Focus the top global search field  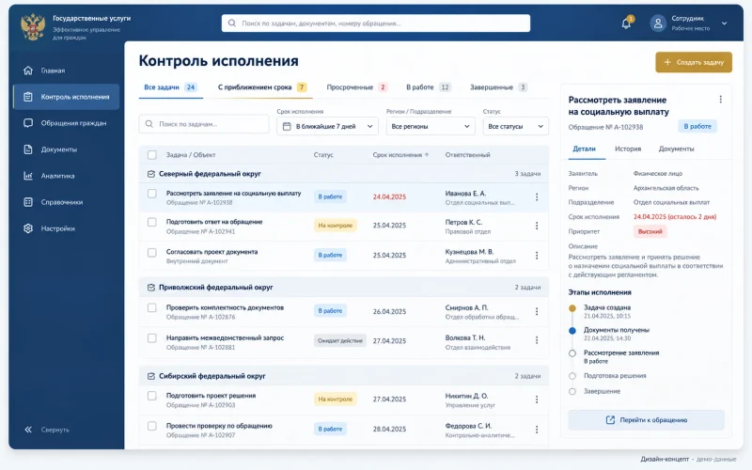[376, 23]
